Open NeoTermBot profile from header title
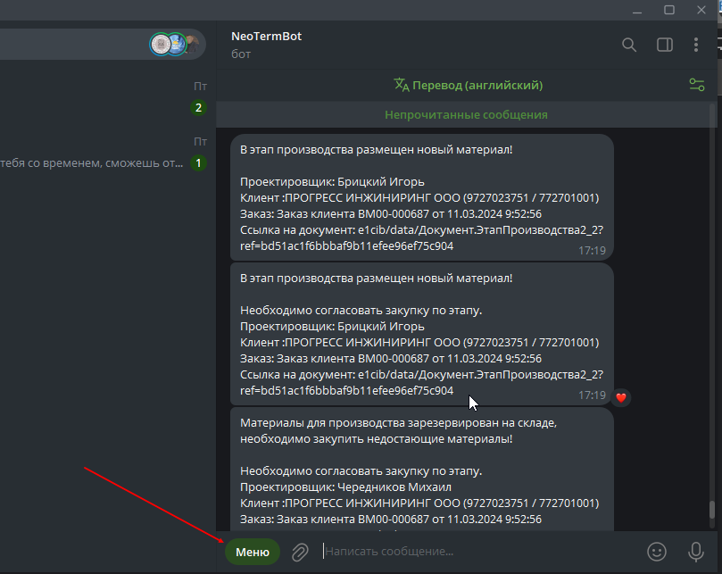 click(266, 37)
